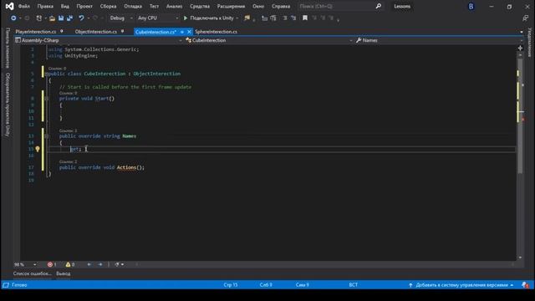Click the Стр 15 line indicator
The height and width of the screenshot is (301, 535).
click(x=231, y=285)
